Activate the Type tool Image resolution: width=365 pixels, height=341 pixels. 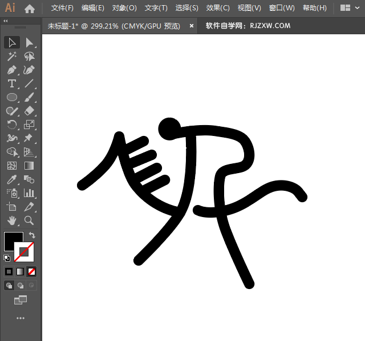(x=12, y=83)
